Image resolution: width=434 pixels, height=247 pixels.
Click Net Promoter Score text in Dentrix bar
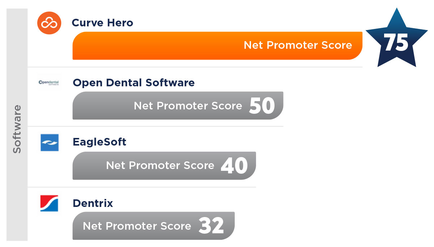pos(137,226)
